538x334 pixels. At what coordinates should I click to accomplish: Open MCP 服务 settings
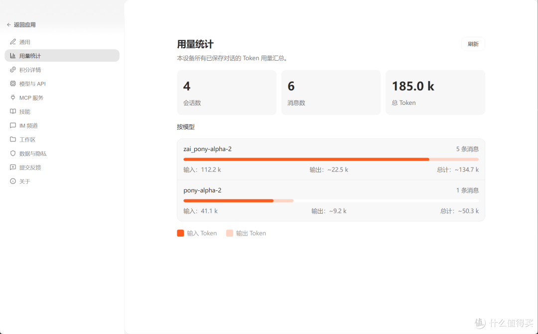tap(62, 98)
